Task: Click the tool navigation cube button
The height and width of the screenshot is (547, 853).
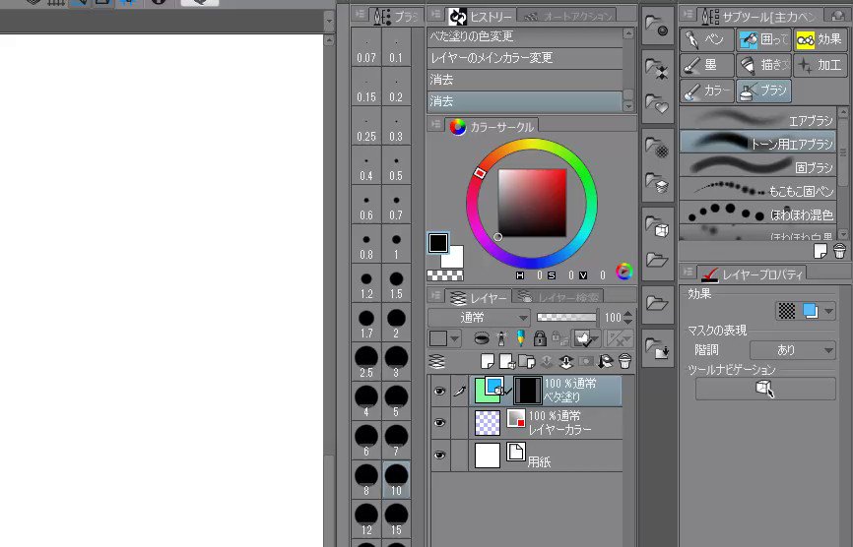Action: pyautogui.click(x=765, y=389)
